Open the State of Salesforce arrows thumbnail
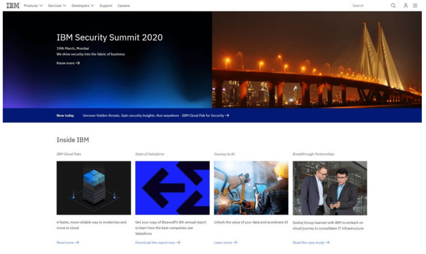Screen dimensions: 426x254 pos(173,188)
